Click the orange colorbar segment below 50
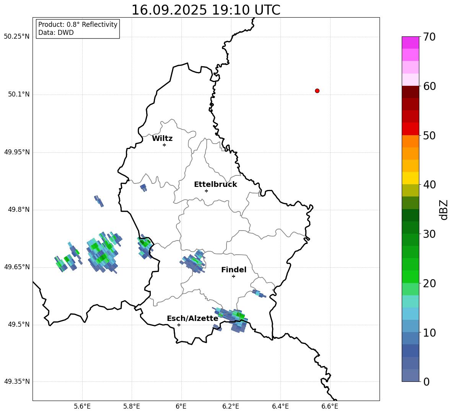Image resolution: width=453 pixels, height=414 pixels. point(411,141)
